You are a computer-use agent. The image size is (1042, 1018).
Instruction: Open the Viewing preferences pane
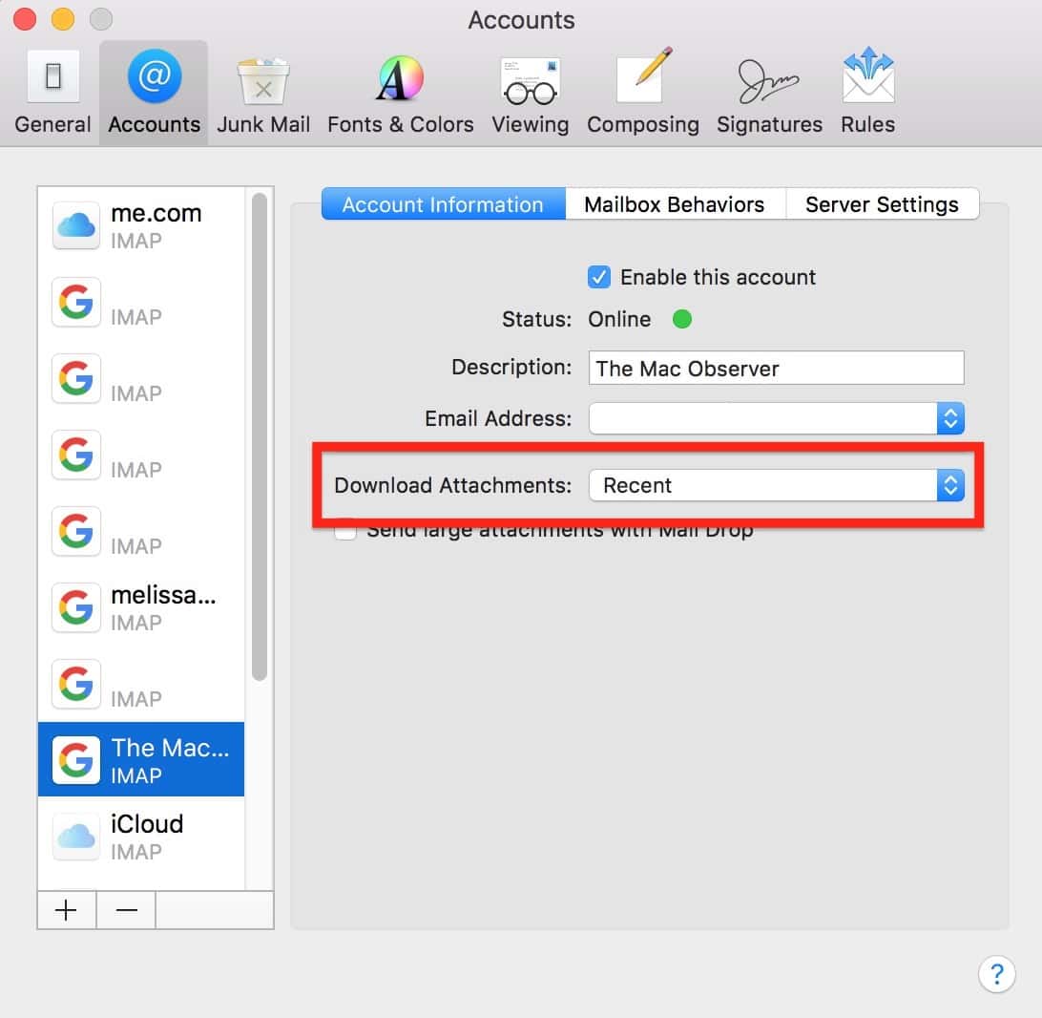click(x=530, y=94)
